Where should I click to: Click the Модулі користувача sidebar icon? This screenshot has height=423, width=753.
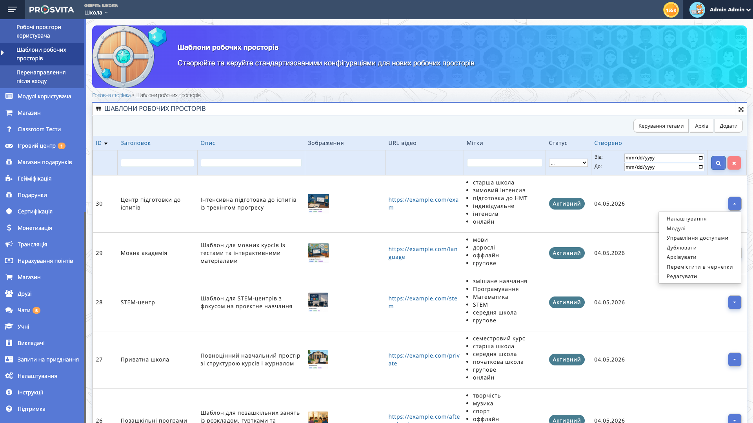coord(9,96)
